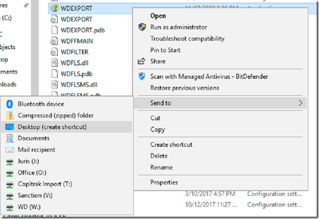Click the Office (O:) drive icon

(10, 174)
